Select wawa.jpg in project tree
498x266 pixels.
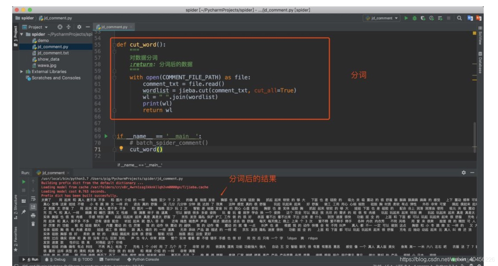44,65
